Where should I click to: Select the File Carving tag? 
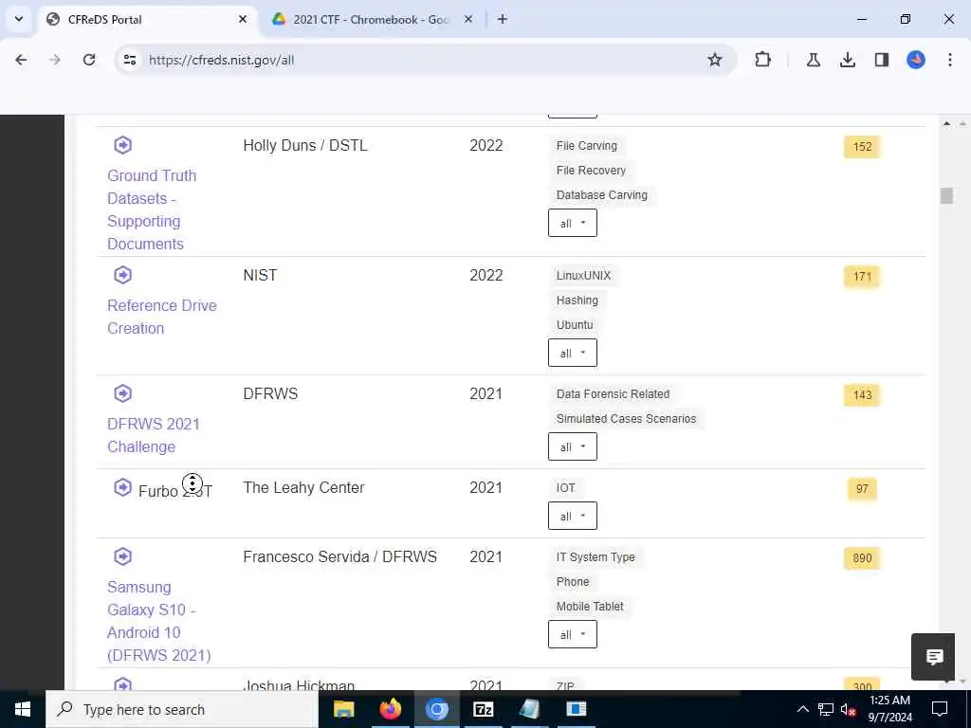586,145
